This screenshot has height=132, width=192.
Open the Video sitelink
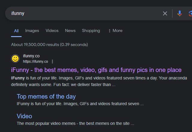point(24,116)
